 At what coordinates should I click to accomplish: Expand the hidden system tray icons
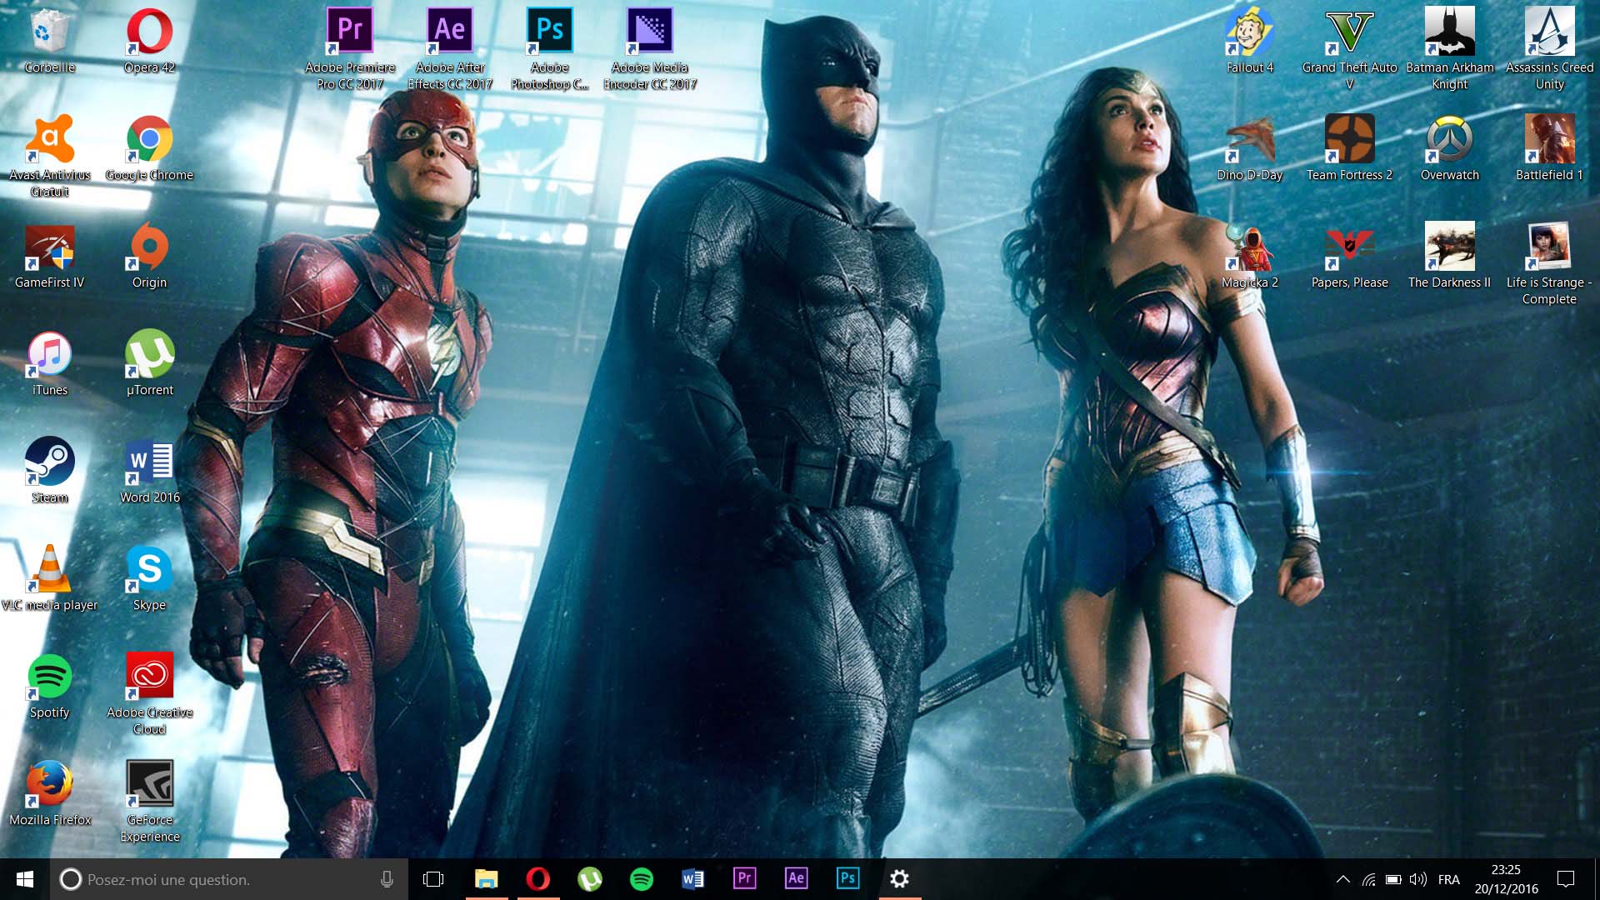tap(1342, 879)
